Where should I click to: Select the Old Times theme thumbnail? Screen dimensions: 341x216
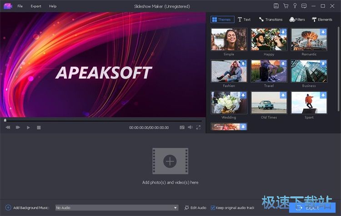tap(269, 103)
